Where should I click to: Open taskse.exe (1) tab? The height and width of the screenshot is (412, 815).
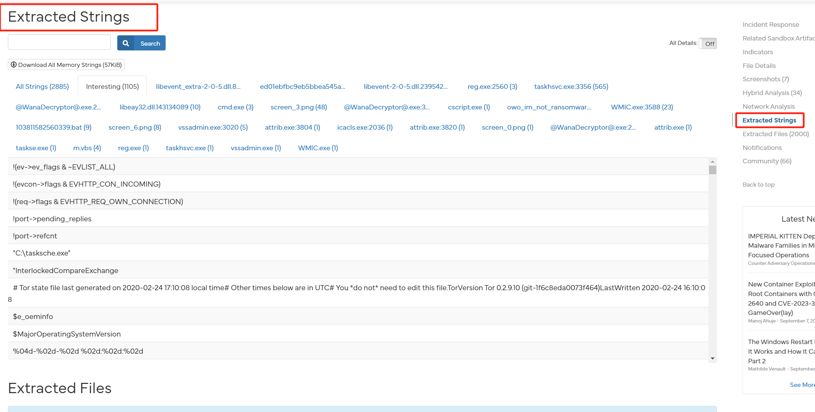[36, 148]
